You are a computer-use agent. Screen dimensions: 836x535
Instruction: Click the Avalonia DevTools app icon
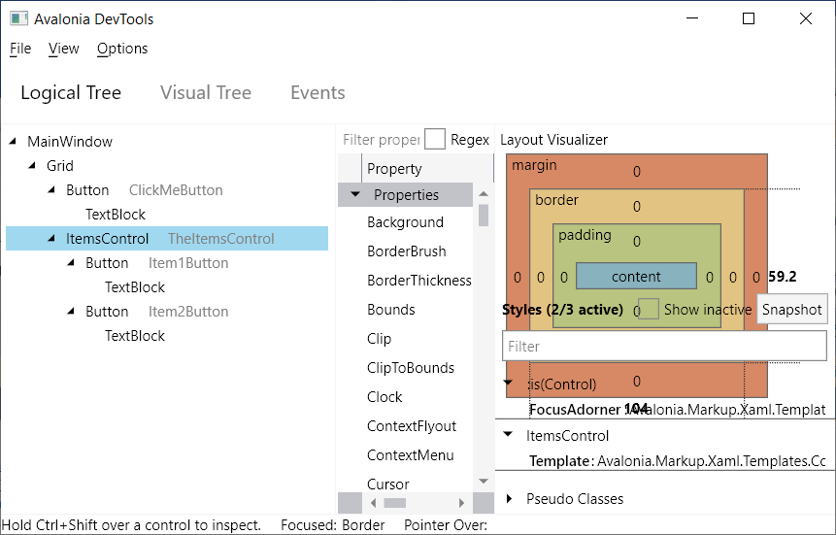click(18, 18)
